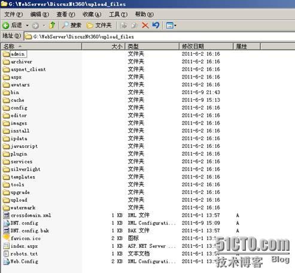The height and width of the screenshot is (273, 295).
Task: Select the favicon.ico file icon
Action: pyautogui.click(x=7, y=238)
